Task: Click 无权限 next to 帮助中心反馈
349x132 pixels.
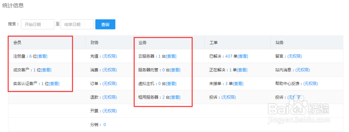Action: click(311, 84)
